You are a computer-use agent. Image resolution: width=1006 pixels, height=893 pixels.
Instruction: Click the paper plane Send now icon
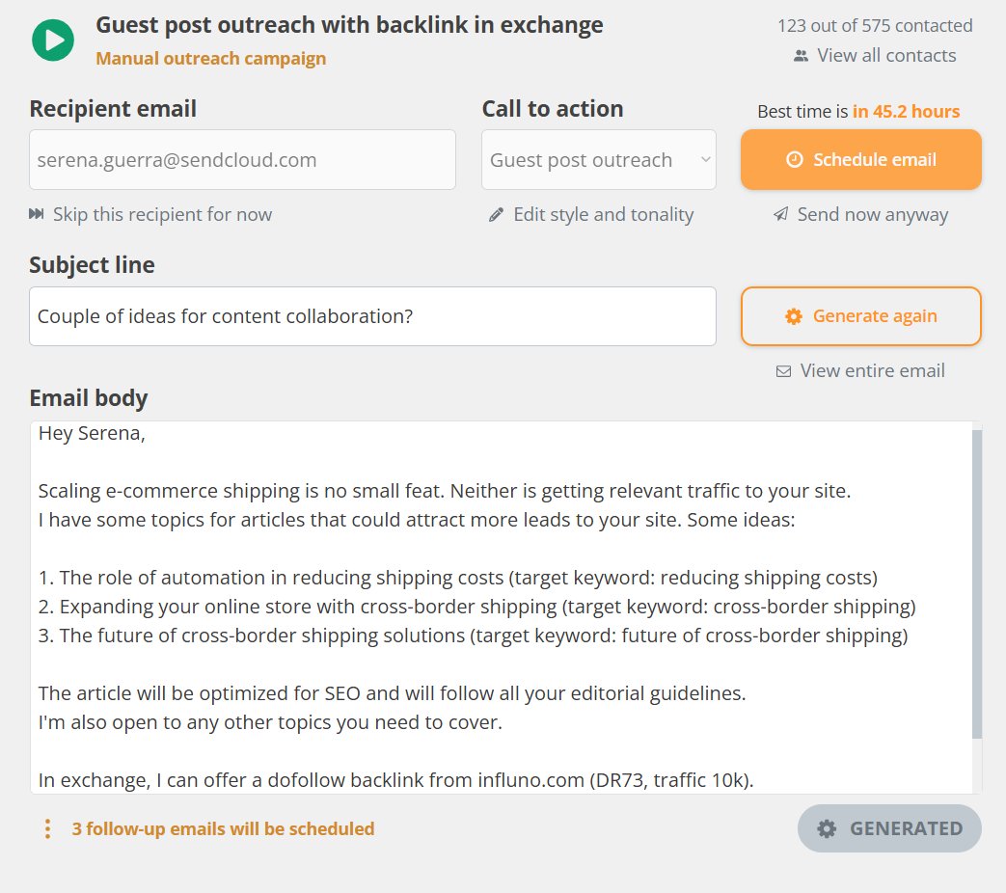780,215
